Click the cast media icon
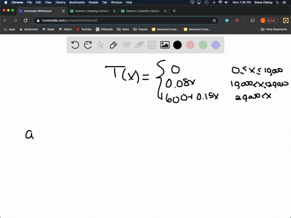 (x=253, y=21)
